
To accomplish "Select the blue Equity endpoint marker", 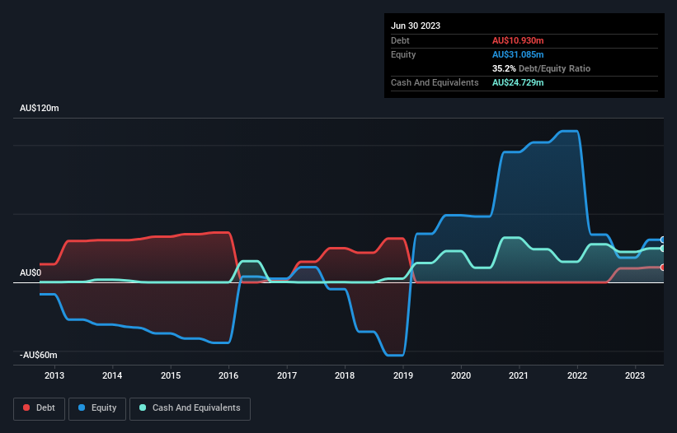I will [663, 240].
